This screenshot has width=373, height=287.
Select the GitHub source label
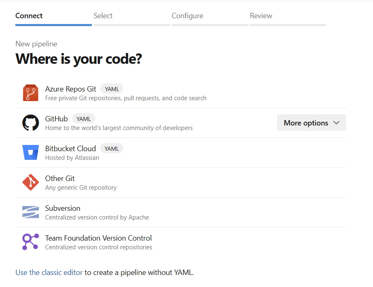[x=56, y=119]
